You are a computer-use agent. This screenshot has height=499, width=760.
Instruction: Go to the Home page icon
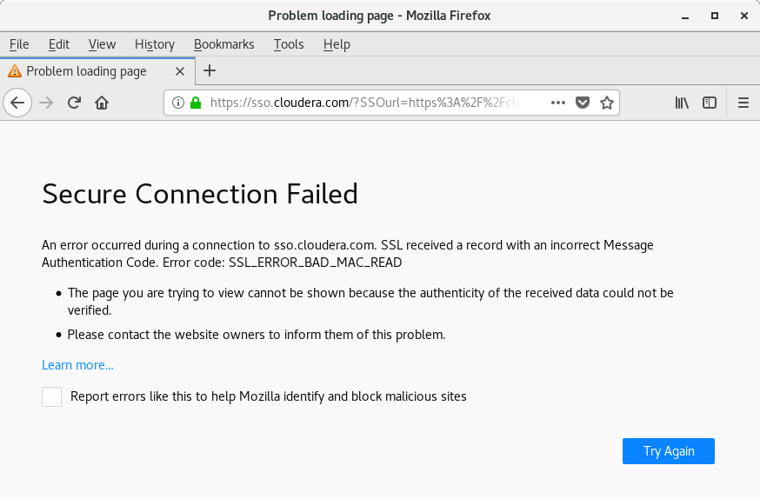(102, 103)
